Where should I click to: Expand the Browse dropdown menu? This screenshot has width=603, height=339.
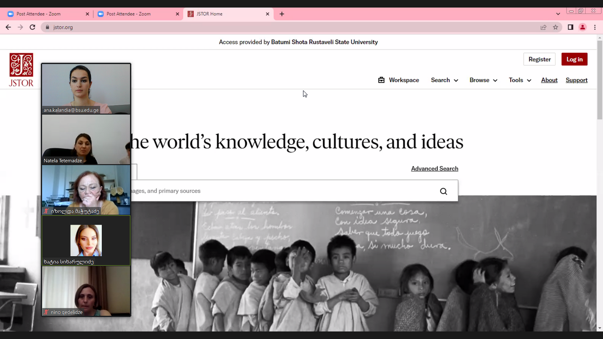483,80
